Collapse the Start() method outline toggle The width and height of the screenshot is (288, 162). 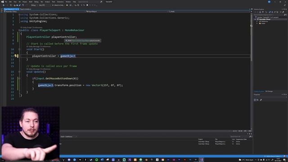[x=19, y=49]
